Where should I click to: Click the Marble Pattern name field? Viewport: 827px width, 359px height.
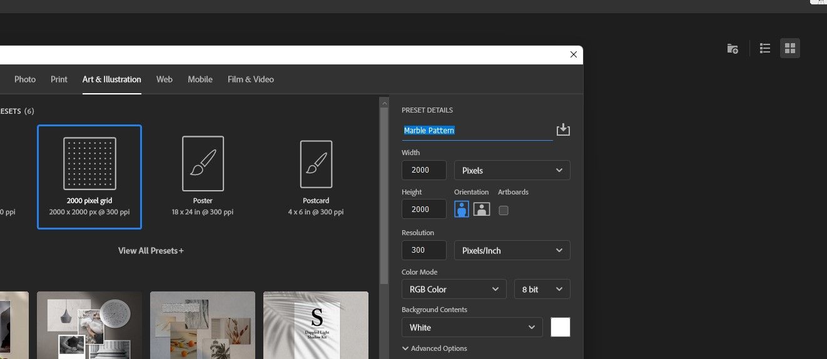(477, 130)
